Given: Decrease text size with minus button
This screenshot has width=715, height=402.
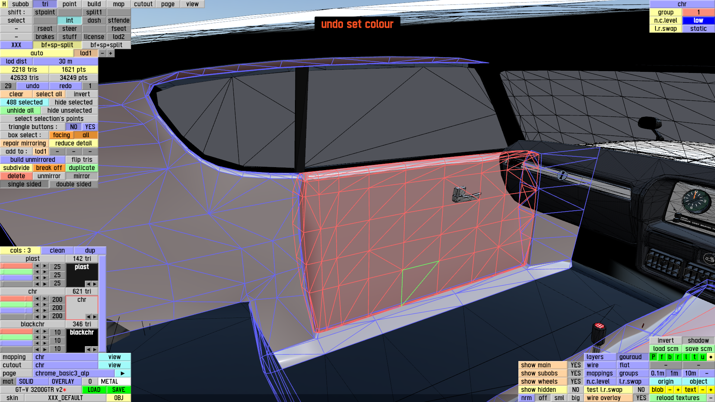Looking at the screenshot, I should point(703,390).
